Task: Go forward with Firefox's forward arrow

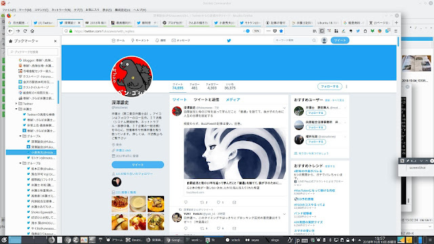Action: [x=18, y=31]
